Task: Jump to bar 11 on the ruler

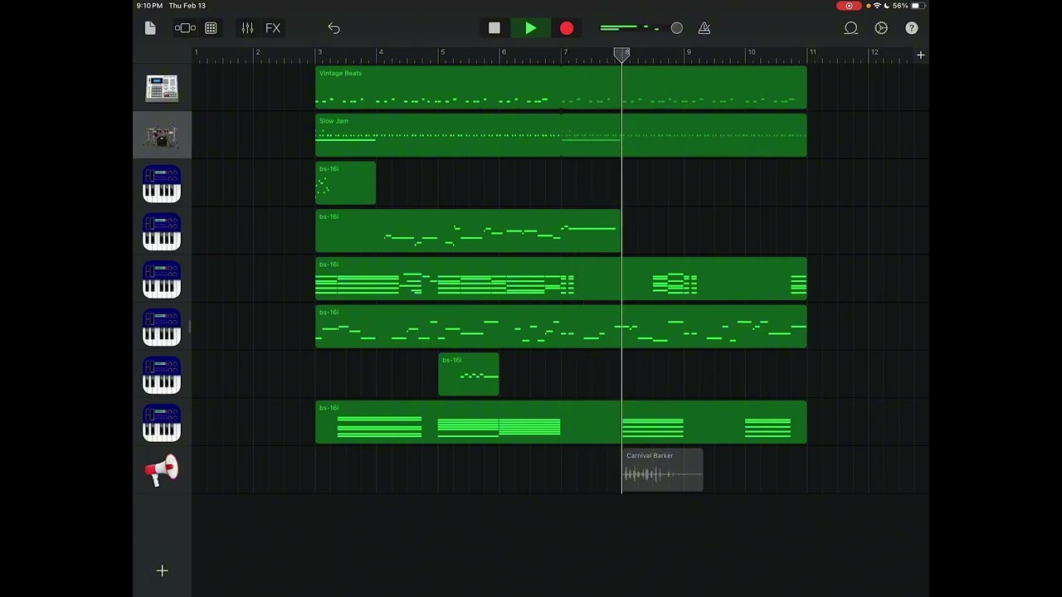Action: tap(813, 53)
